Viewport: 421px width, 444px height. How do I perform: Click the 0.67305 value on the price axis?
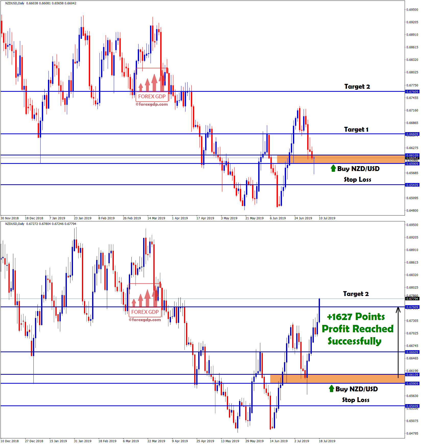point(412,321)
